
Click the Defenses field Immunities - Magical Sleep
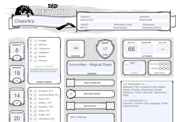click(x=90, y=67)
